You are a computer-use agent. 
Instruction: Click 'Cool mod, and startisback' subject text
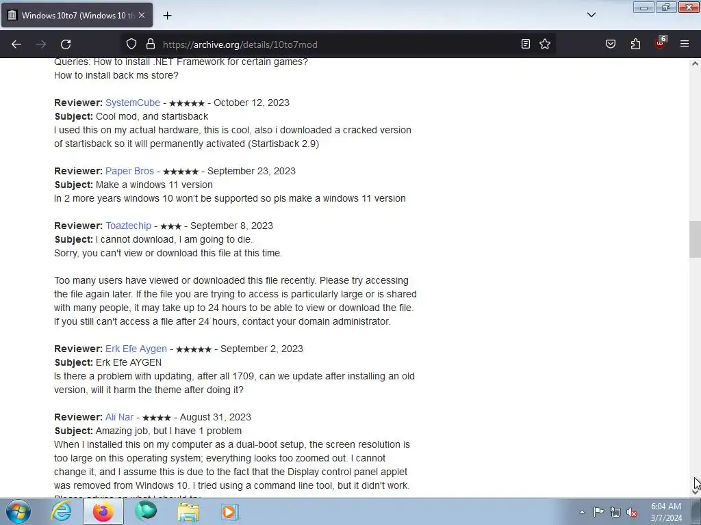[152, 116]
